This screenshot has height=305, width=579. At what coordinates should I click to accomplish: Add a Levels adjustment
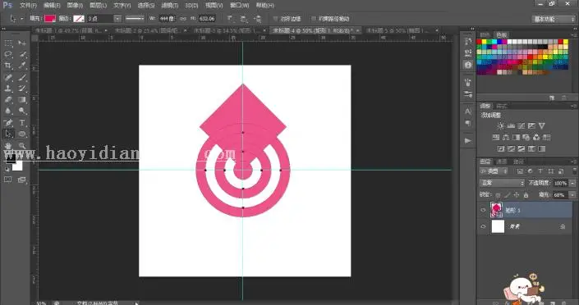(x=511, y=125)
